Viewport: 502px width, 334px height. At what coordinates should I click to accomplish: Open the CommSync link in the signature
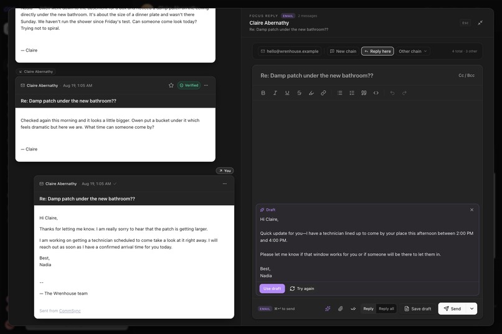70,310
